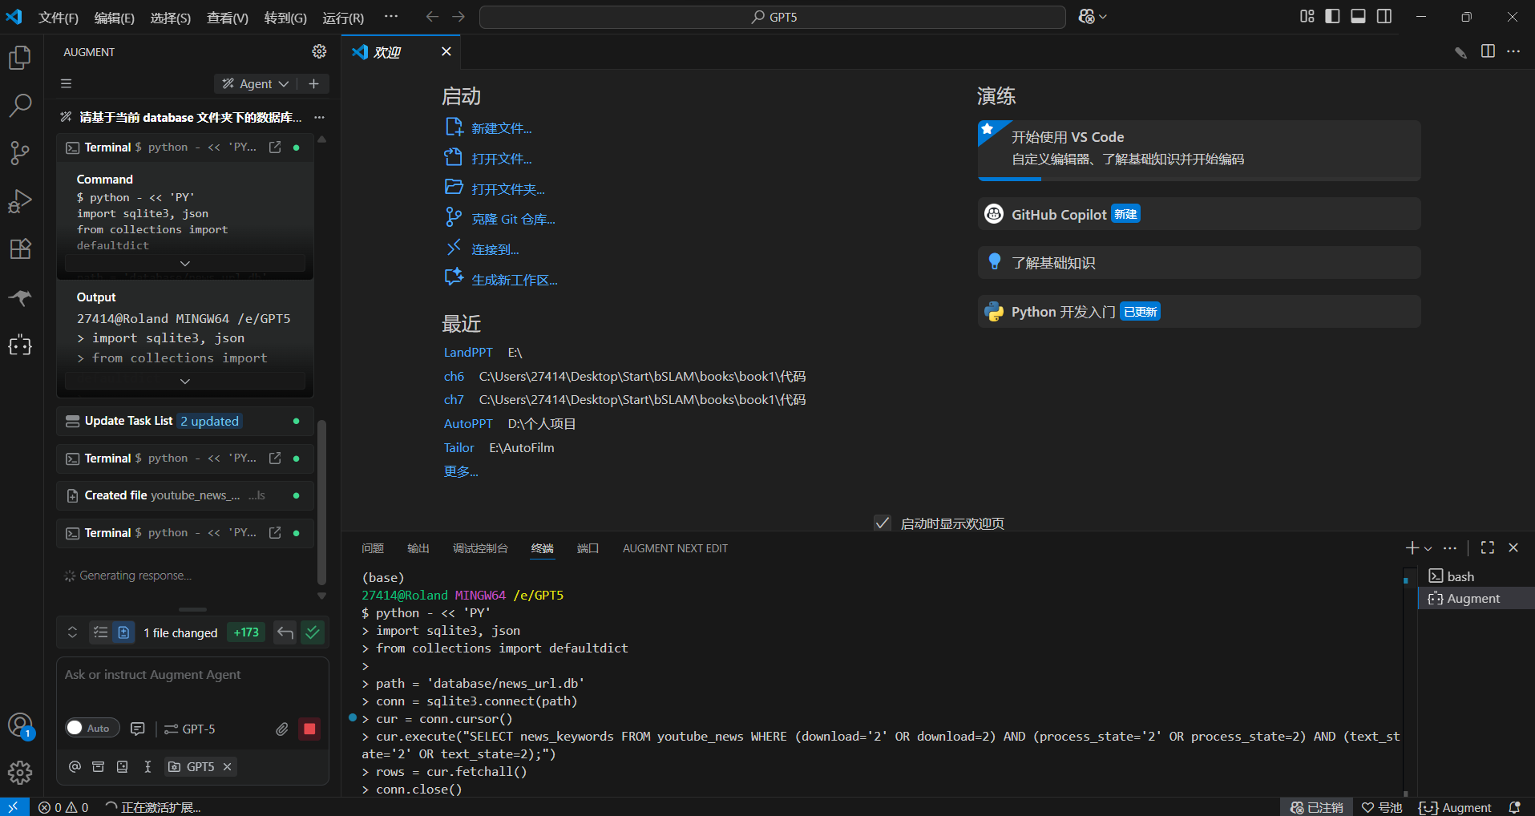
Task: Toggle the secondary side bar layout button
Action: [1384, 17]
